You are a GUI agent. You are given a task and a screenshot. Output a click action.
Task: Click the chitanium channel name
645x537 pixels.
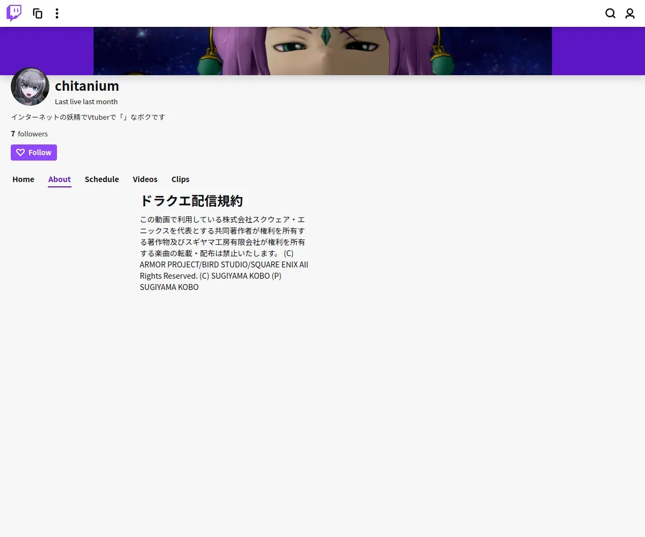[x=87, y=86]
